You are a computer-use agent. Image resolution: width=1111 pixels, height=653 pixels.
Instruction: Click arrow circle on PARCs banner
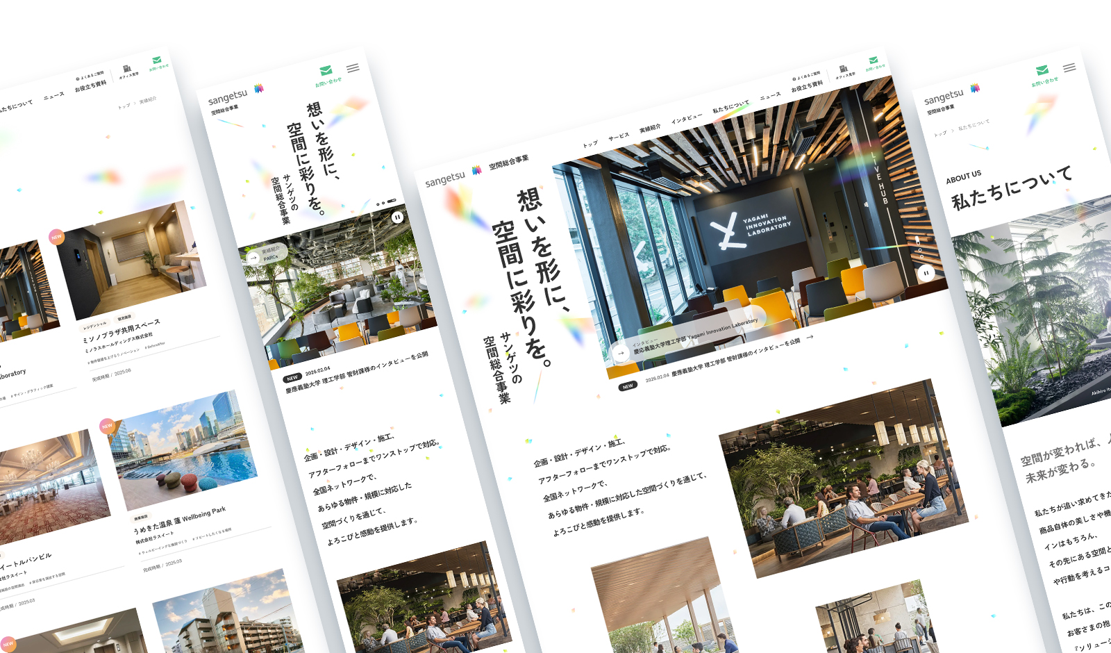pos(253,258)
